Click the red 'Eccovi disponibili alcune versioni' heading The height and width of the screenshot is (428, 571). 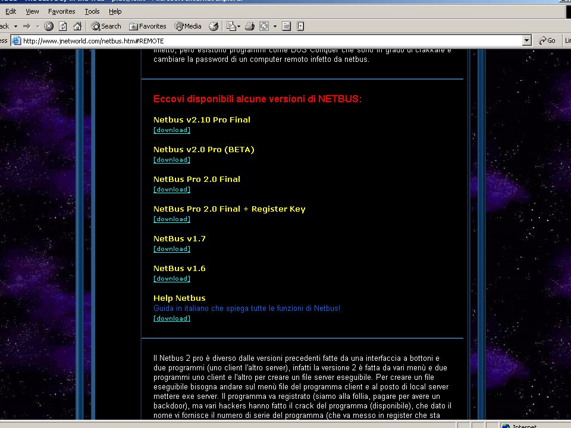pyautogui.click(x=258, y=99)
